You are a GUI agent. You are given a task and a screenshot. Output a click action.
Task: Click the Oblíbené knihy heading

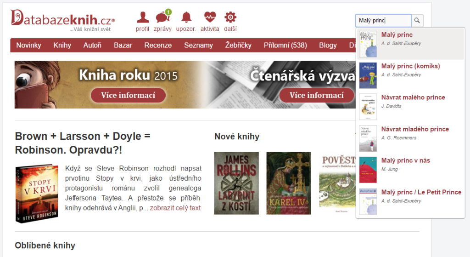[45, 246]
